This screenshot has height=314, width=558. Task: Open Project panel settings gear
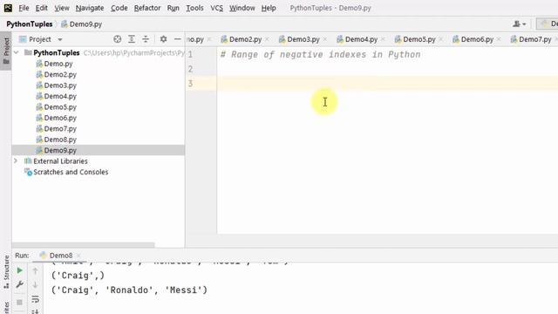[x=163, y=39]
